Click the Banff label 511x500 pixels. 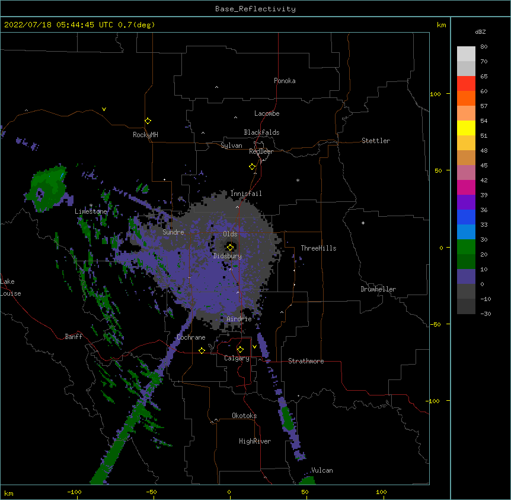[74, 337]
